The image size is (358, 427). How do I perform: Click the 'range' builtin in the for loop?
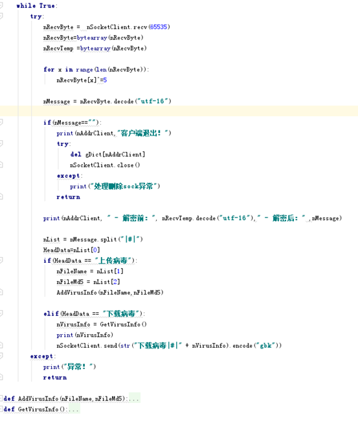pos(84,69)
